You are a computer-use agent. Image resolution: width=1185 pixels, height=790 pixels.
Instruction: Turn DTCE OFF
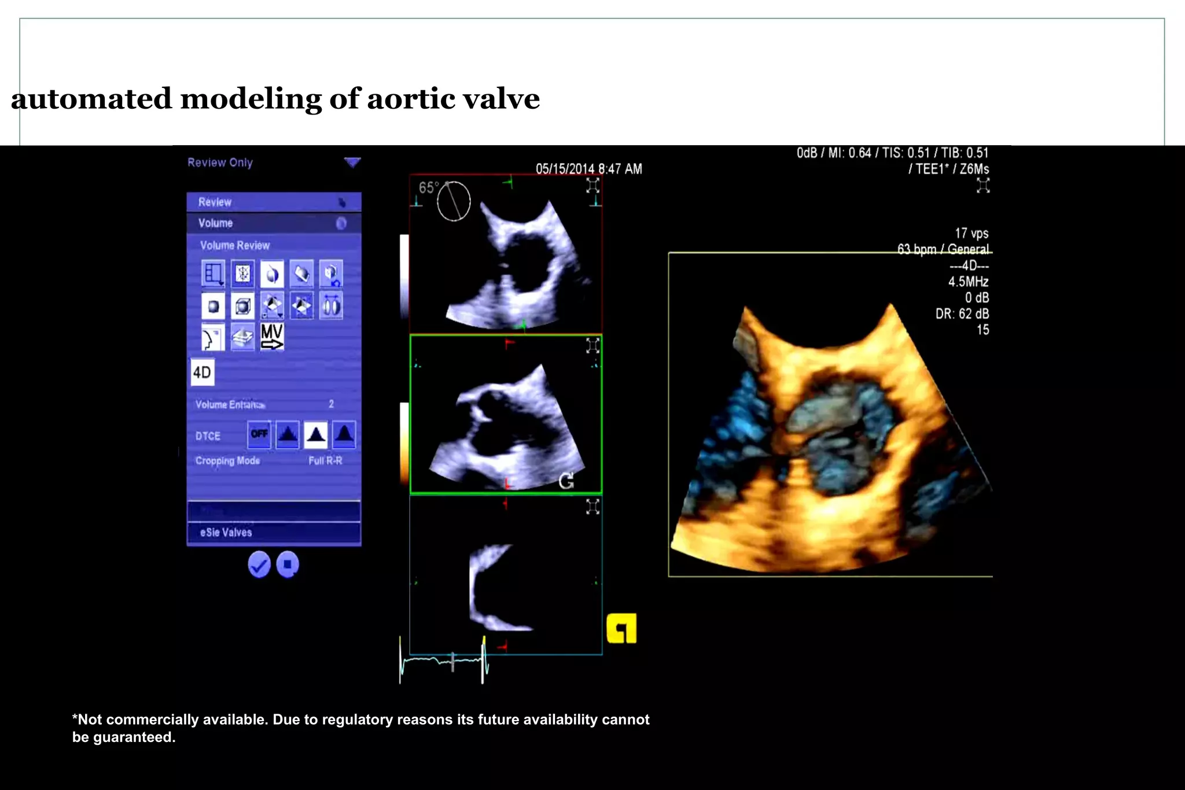pyautogui.click(x=259, y=435)
